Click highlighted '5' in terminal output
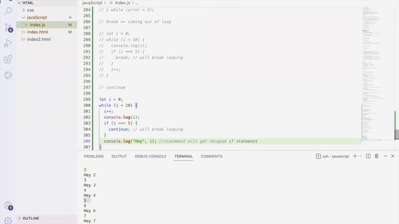This screenshot has height=224, width=399. [x=85, y=200]
